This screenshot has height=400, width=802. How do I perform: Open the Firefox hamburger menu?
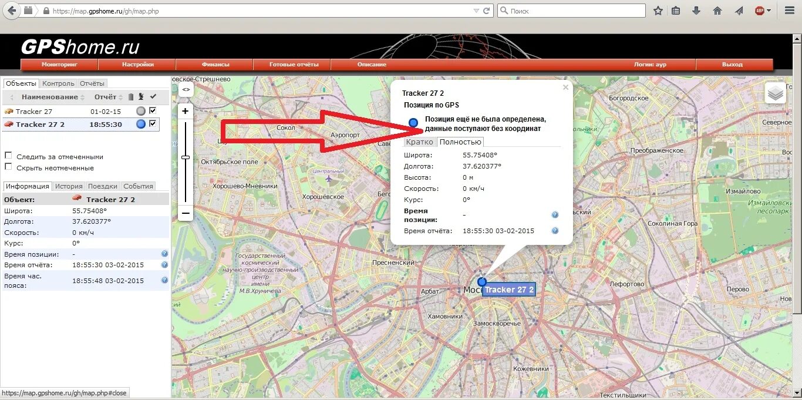(790, 11)
